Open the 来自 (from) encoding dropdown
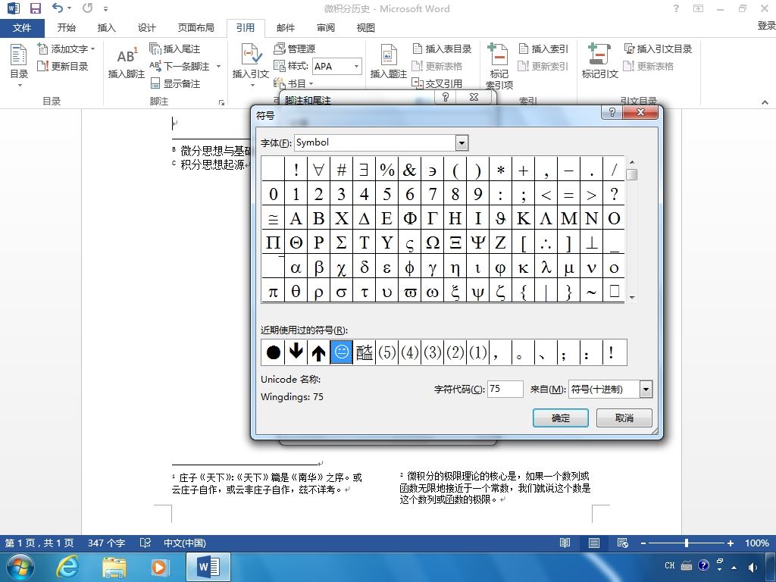The image size is (776, 582). 646,389
